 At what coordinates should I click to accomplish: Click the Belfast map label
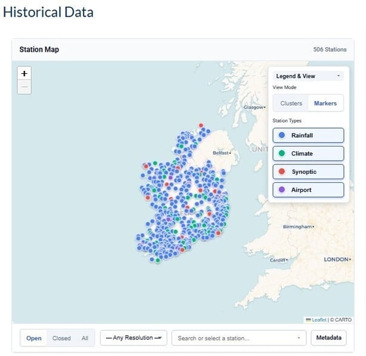pyautogui.click(x=221, y=153)
